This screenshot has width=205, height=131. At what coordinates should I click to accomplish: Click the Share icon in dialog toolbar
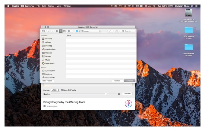[110, 31]
